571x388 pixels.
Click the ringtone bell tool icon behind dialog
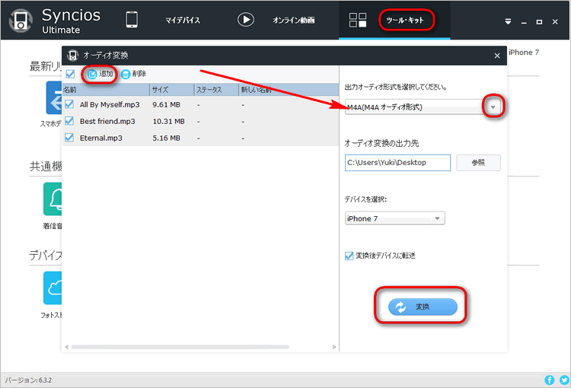pyautogui.click(x=53, y=199)
